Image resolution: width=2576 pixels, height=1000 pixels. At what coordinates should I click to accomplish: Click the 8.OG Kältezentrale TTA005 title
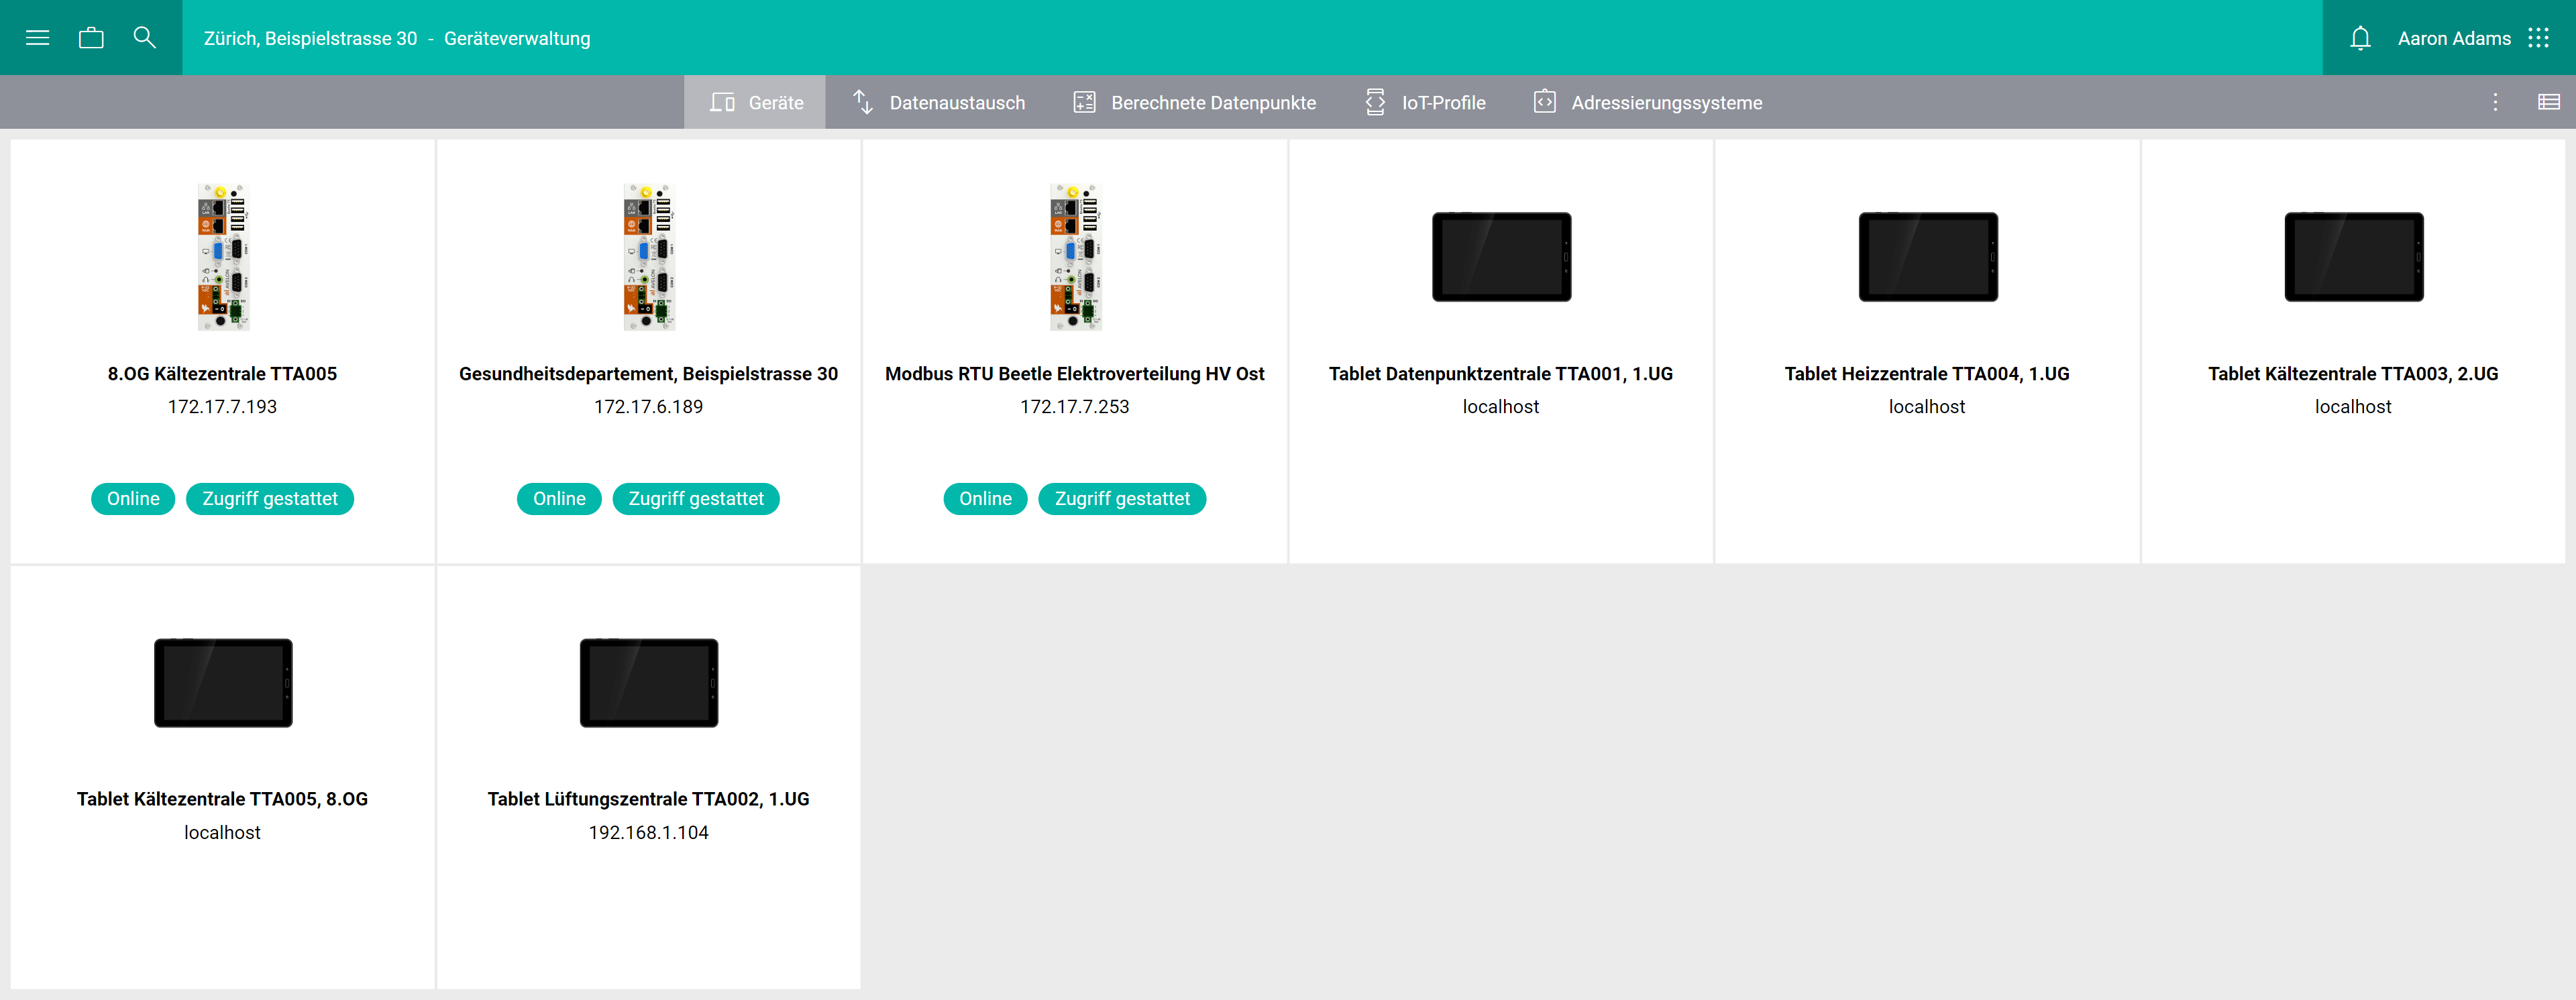coord(222,374)
